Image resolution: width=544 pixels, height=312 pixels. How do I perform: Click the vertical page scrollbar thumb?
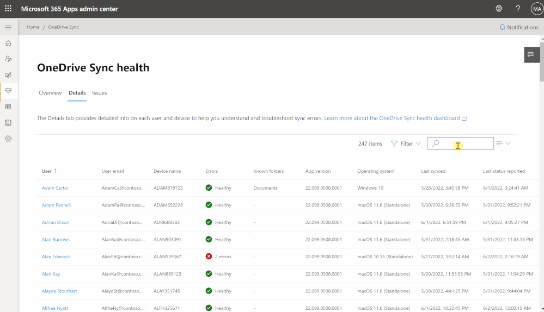click(542, 61)
